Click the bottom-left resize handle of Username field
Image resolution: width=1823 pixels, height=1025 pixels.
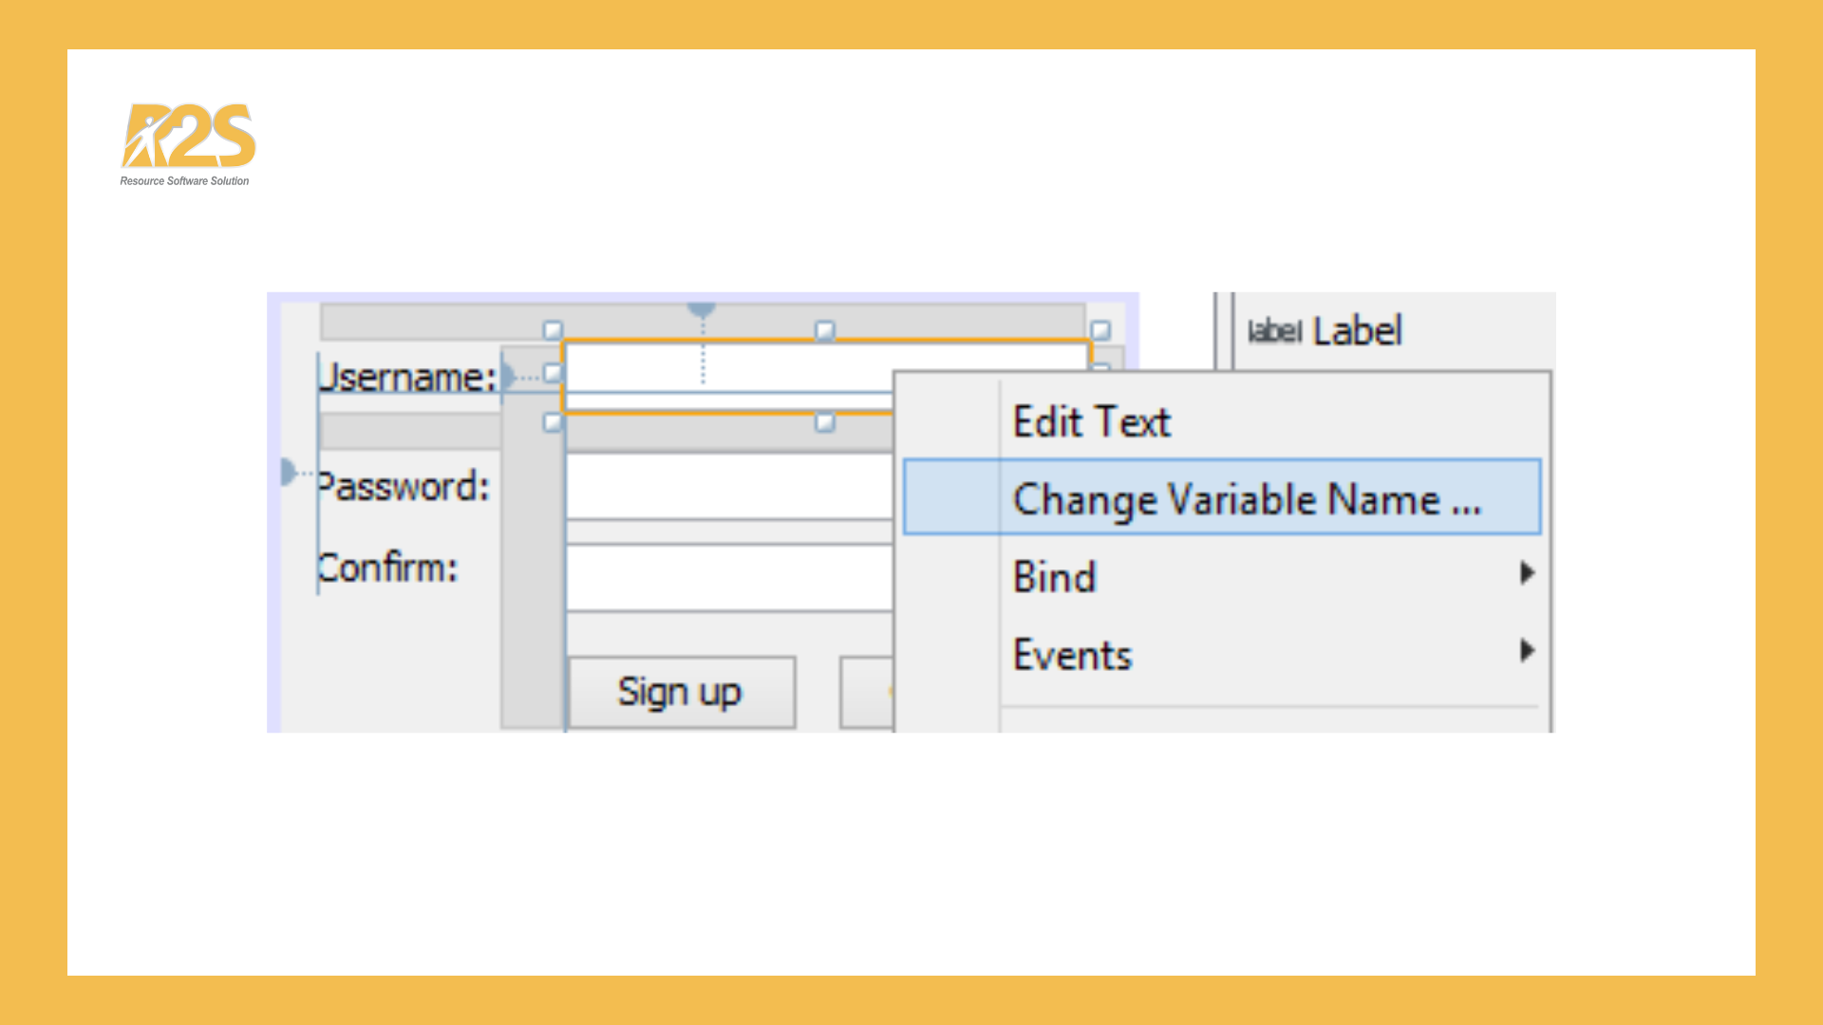[x=553, y=422]
